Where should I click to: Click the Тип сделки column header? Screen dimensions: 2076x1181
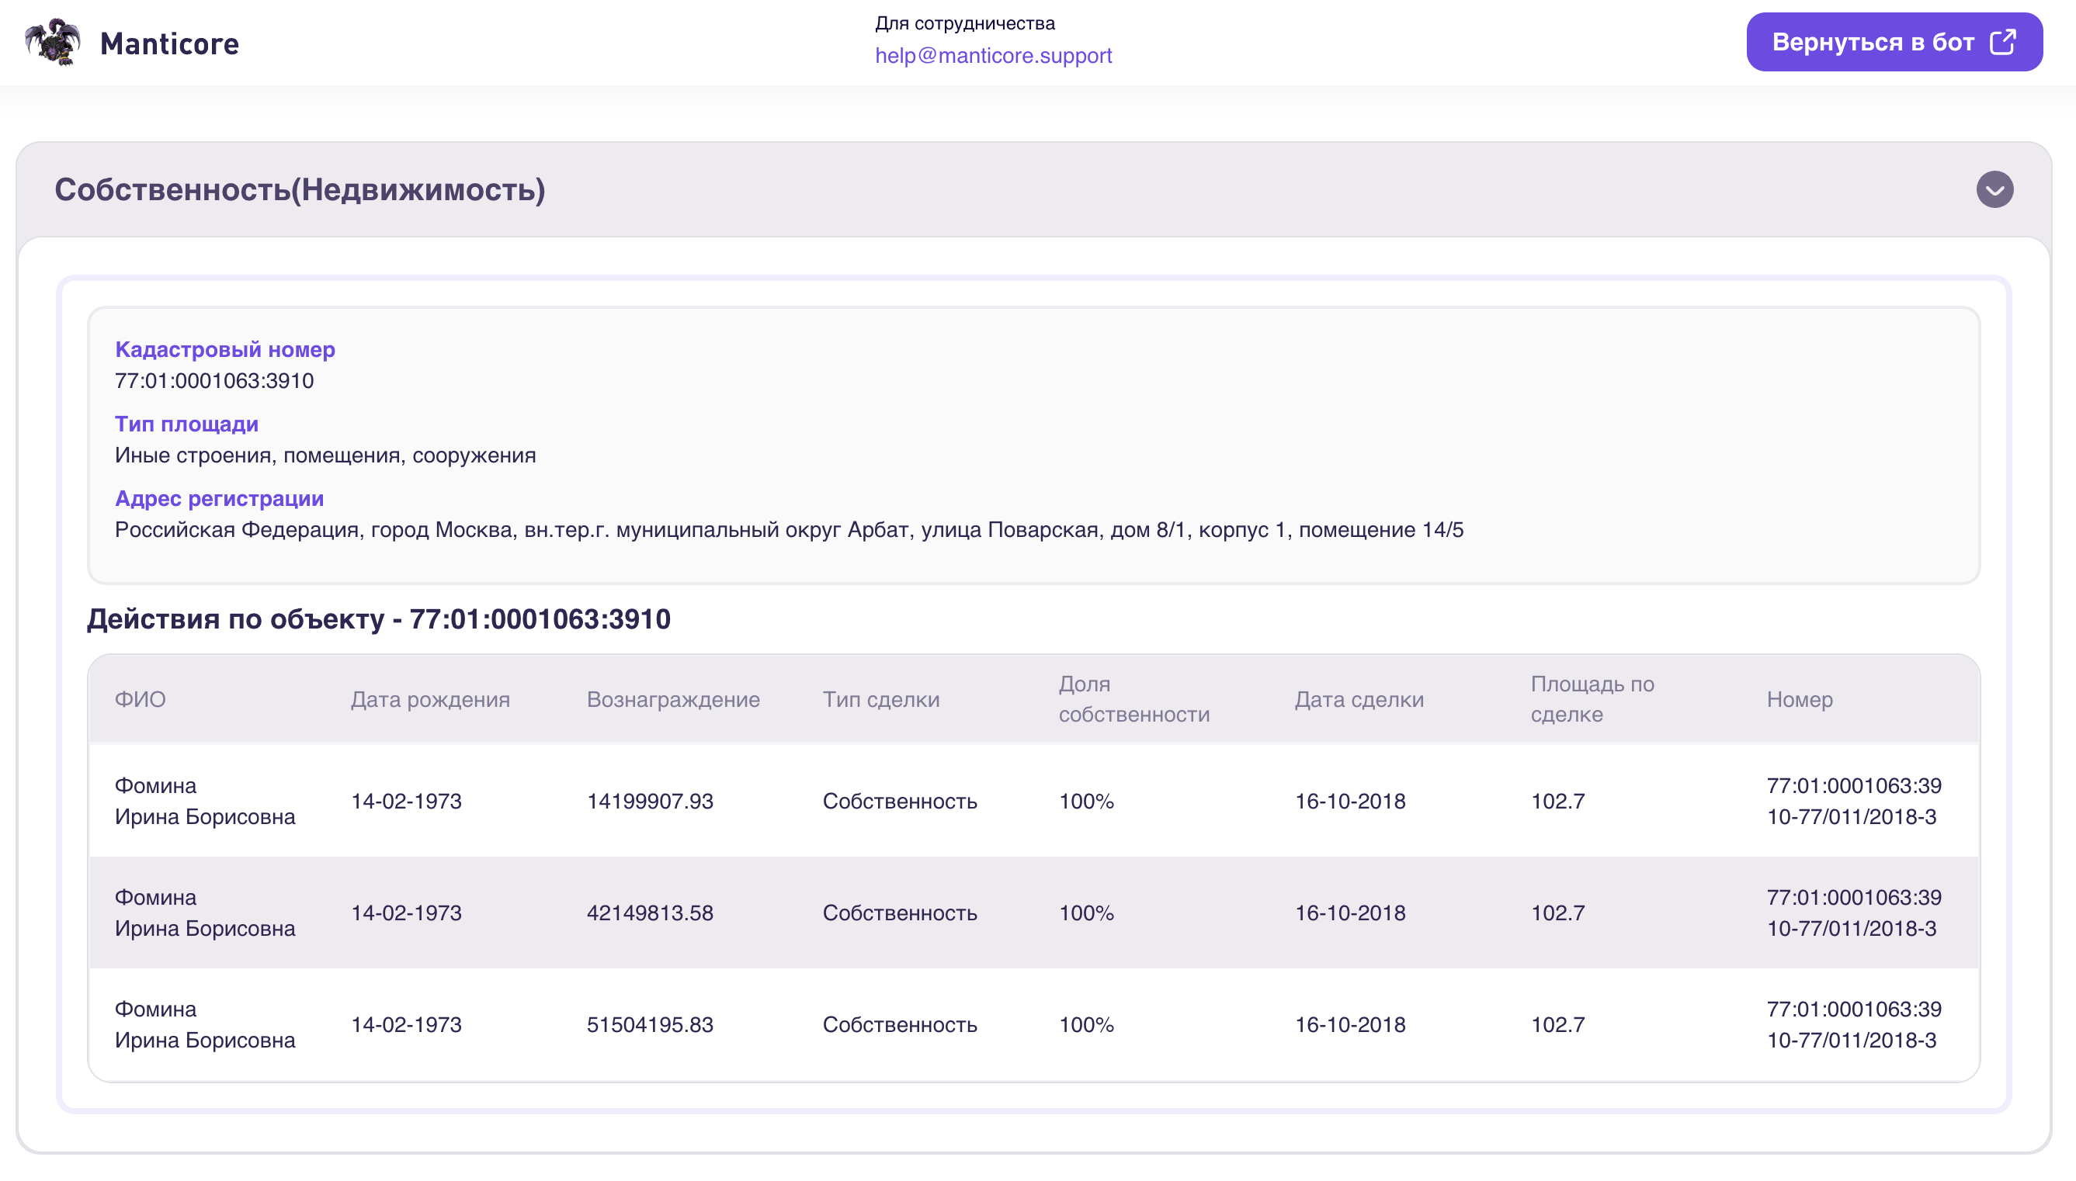[880, 699]
